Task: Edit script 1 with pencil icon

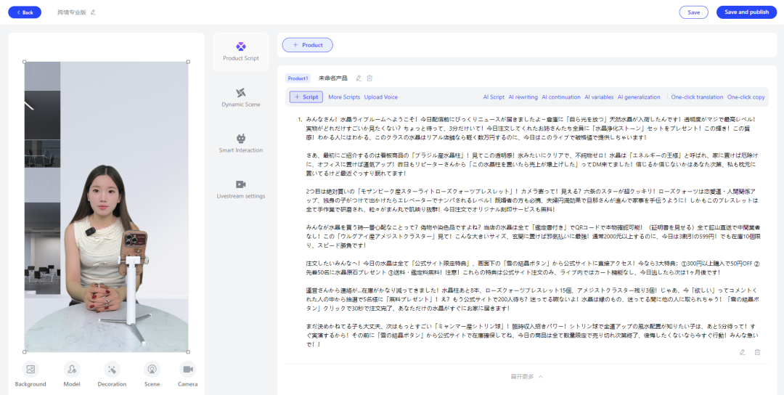Action: [743, 352]
